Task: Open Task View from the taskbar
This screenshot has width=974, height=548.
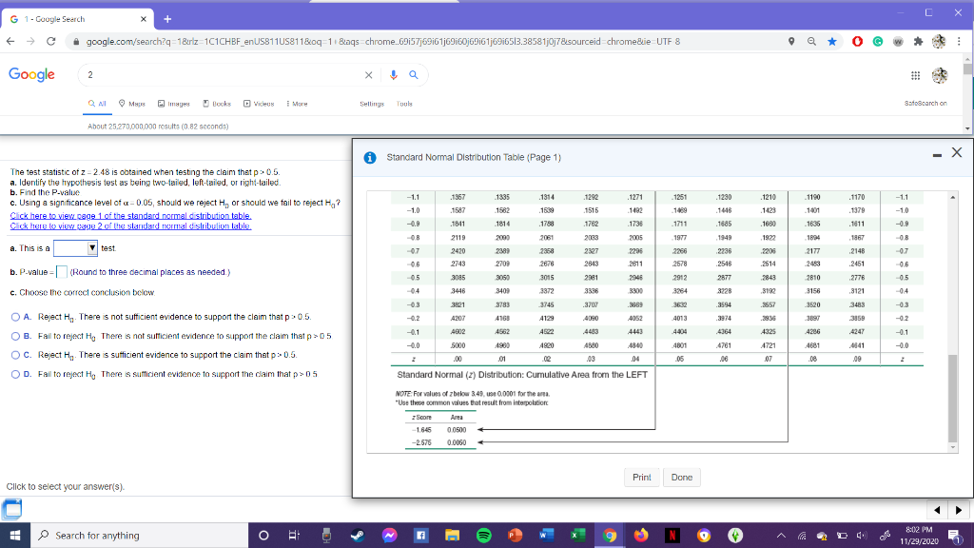Action: pyautogui.click(x=295, y=535)
